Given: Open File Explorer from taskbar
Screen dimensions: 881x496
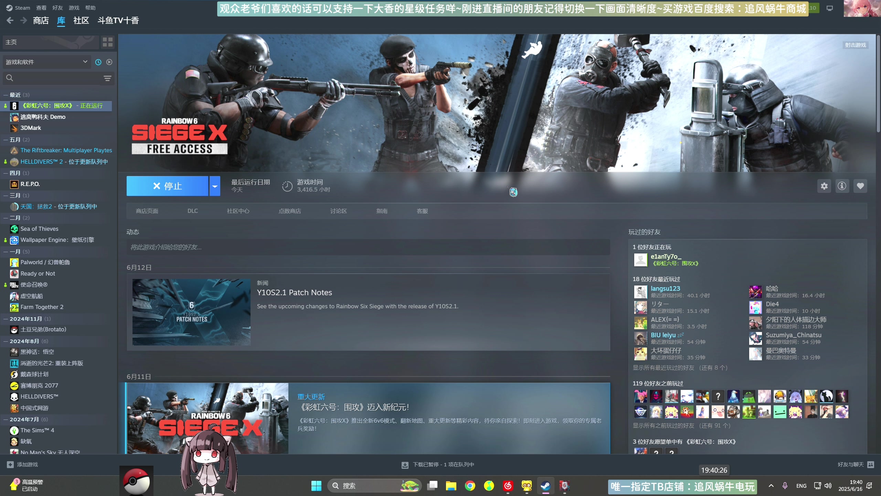Looking at the screenshot, I should pos(451,486).
